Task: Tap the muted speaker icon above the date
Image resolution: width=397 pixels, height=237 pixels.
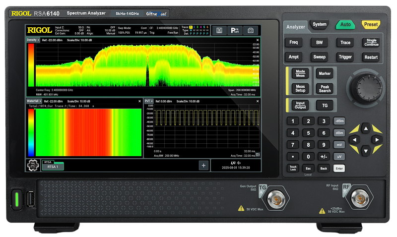Action: (239, 163)
